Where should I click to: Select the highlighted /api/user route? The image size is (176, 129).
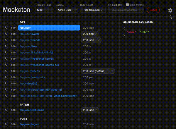49,28
